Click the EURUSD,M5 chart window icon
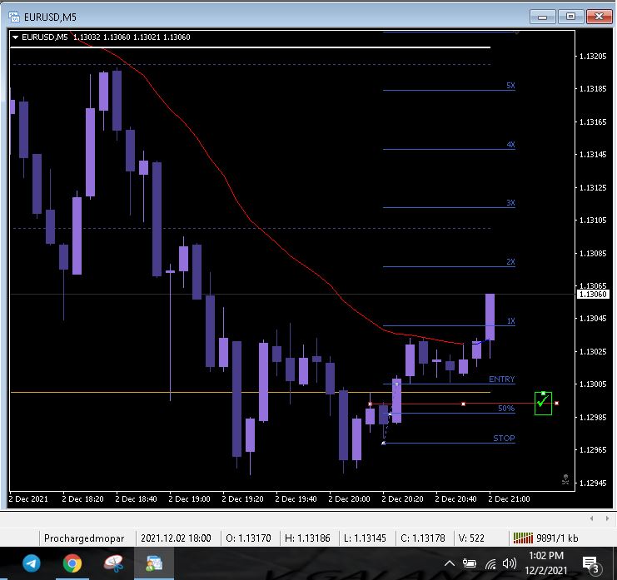Screen dimensions: 617x580 click(14, 17)
